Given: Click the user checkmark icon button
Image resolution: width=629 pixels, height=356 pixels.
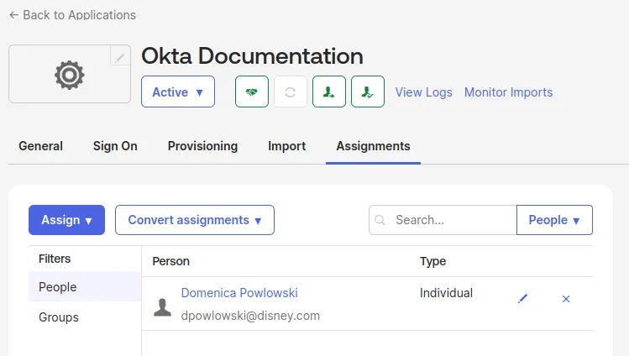Looking at the screenshot, I should (368, 92).
